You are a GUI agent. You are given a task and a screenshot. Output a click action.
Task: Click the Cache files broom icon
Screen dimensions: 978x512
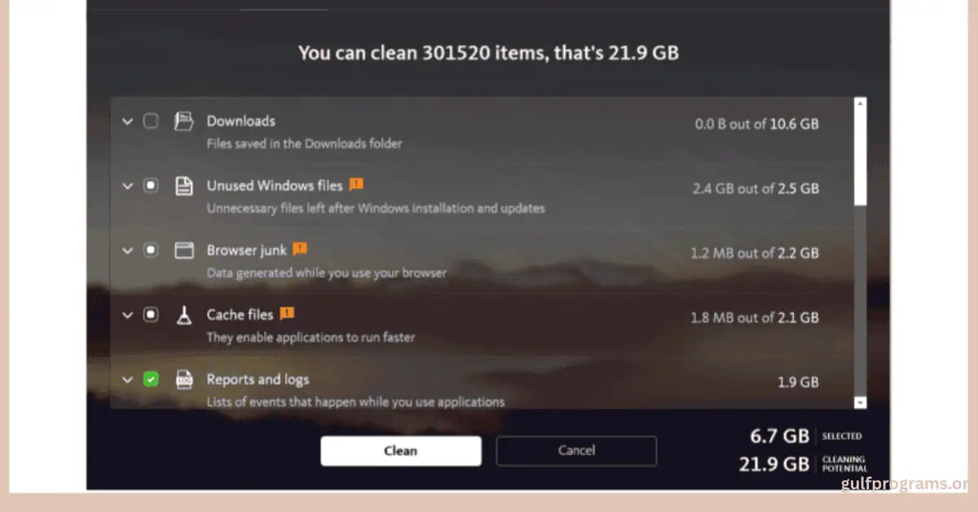pyautogui.click(x=184, y=315)
